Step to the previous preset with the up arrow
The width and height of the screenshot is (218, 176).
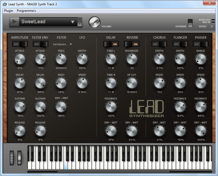click(x=79, y=20)
